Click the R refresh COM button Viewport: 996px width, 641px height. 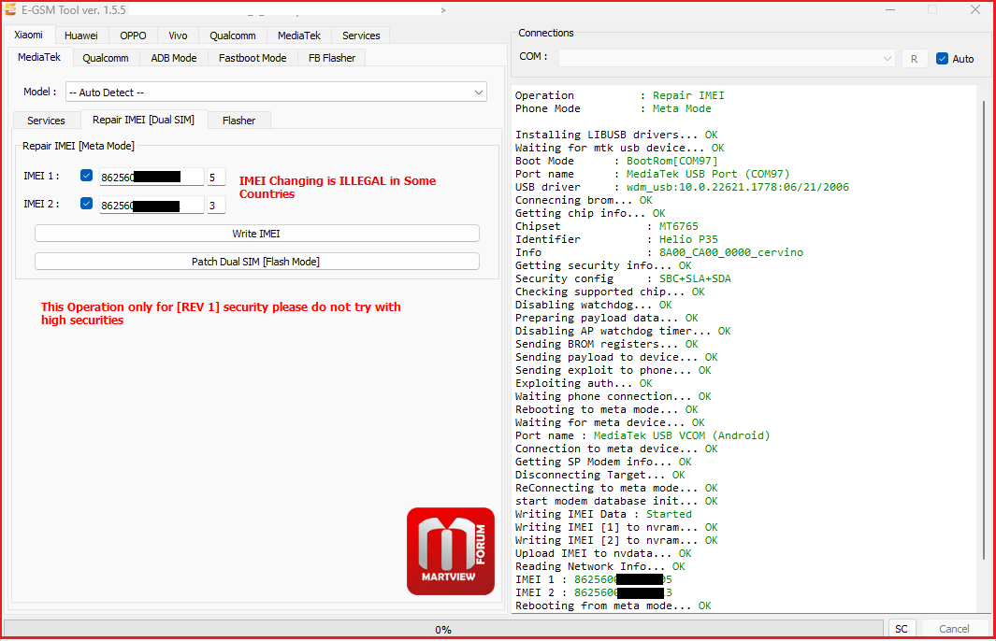pyautogui.click(x=914, y=58)
